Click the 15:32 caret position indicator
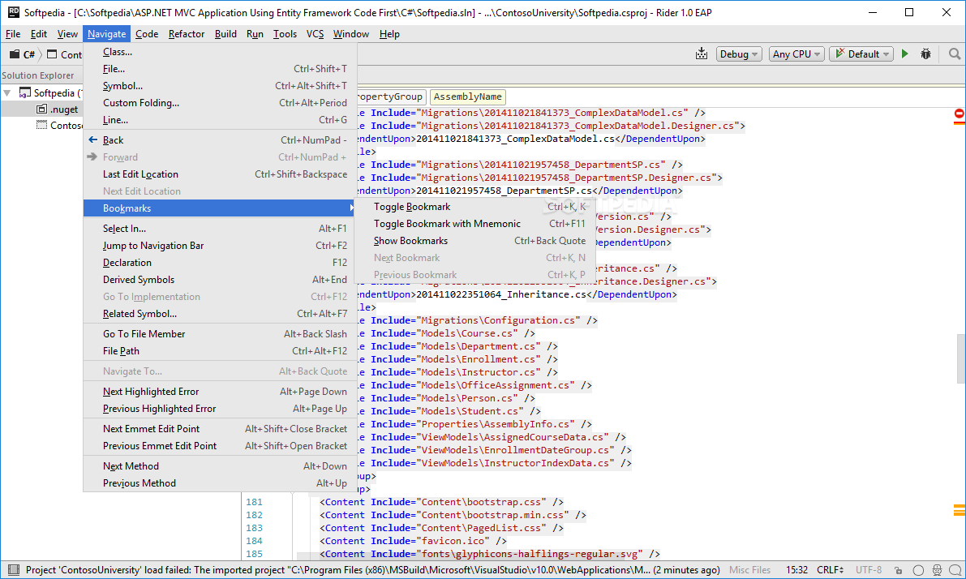This screenshot has height=579, width=966. (796, 570)
